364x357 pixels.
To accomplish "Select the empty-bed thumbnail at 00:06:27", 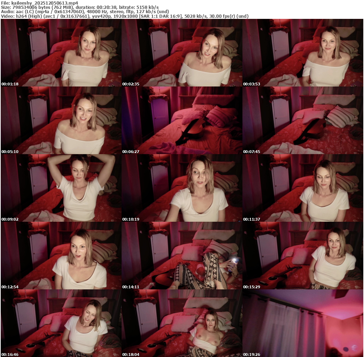I will pyautogui.click(x=182, y=120).
